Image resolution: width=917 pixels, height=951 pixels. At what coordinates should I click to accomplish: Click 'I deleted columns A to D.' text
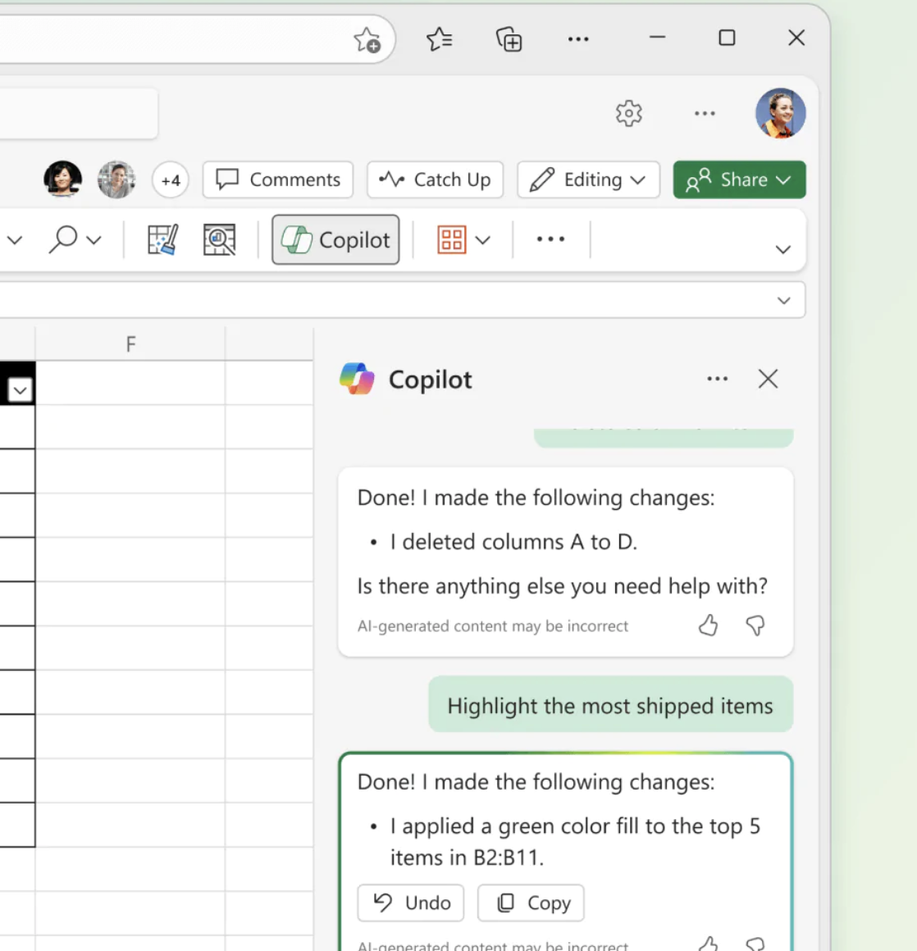pyautogui.click(x=513, y=542)
